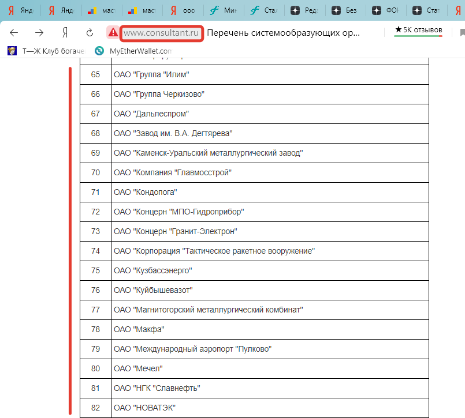
Task: Select row number 74 cell
Action: (x=95, y=251)
